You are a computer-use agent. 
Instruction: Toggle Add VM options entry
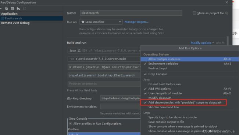(189, 89)
